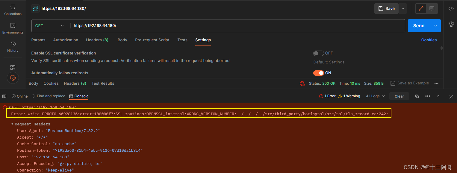Open the blue Cookies link
Screen dimensions: 457x173
click(429, 40)
